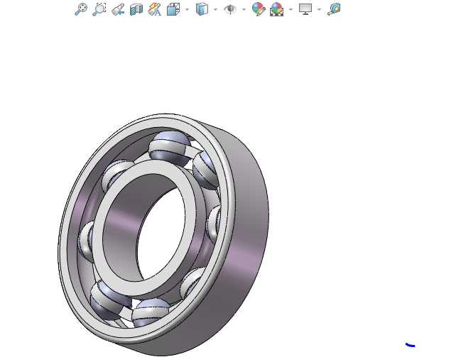The width and height of the screenshot is (461, 357).
Task: Open Edit Appearance tool
Action: coord(259,9)
